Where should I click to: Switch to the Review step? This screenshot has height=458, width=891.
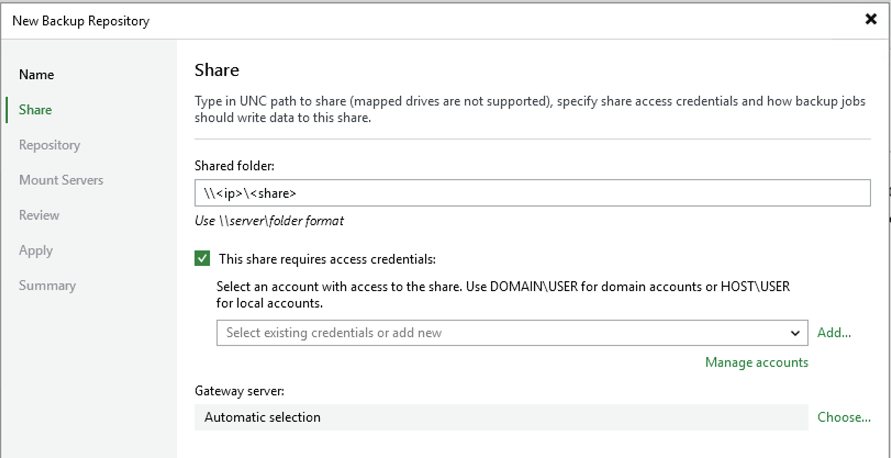pos(39,215)
